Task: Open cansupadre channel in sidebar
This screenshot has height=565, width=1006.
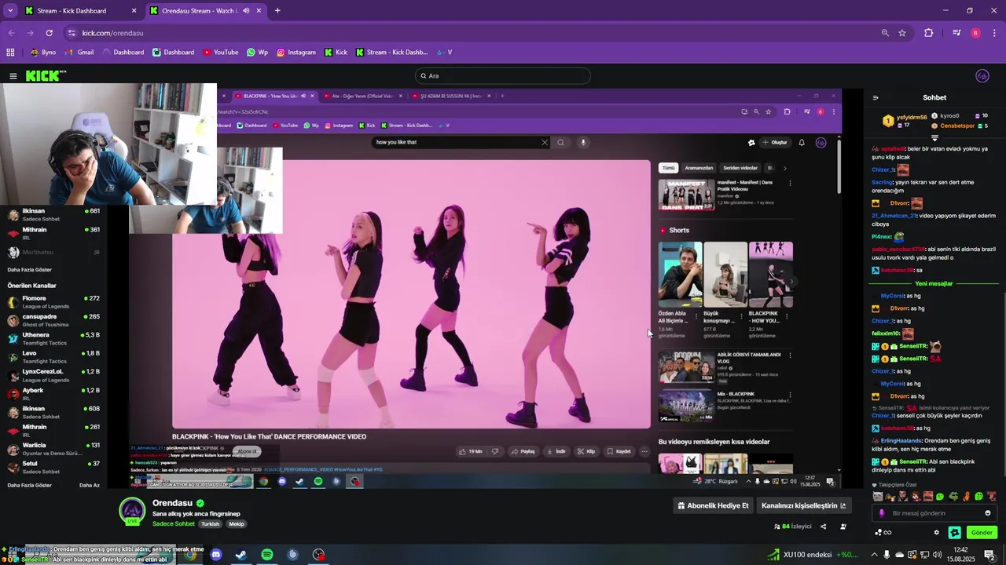Action: pos(53,320)
